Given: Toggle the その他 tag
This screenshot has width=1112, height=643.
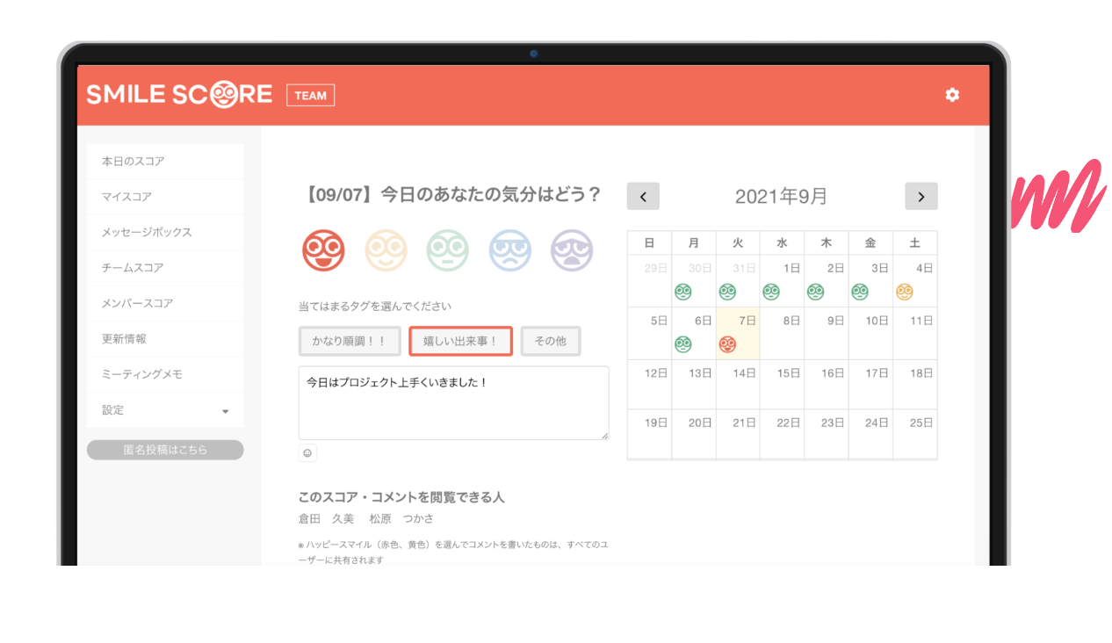Looking at the screenshot, I should click(x=550, y=341).
